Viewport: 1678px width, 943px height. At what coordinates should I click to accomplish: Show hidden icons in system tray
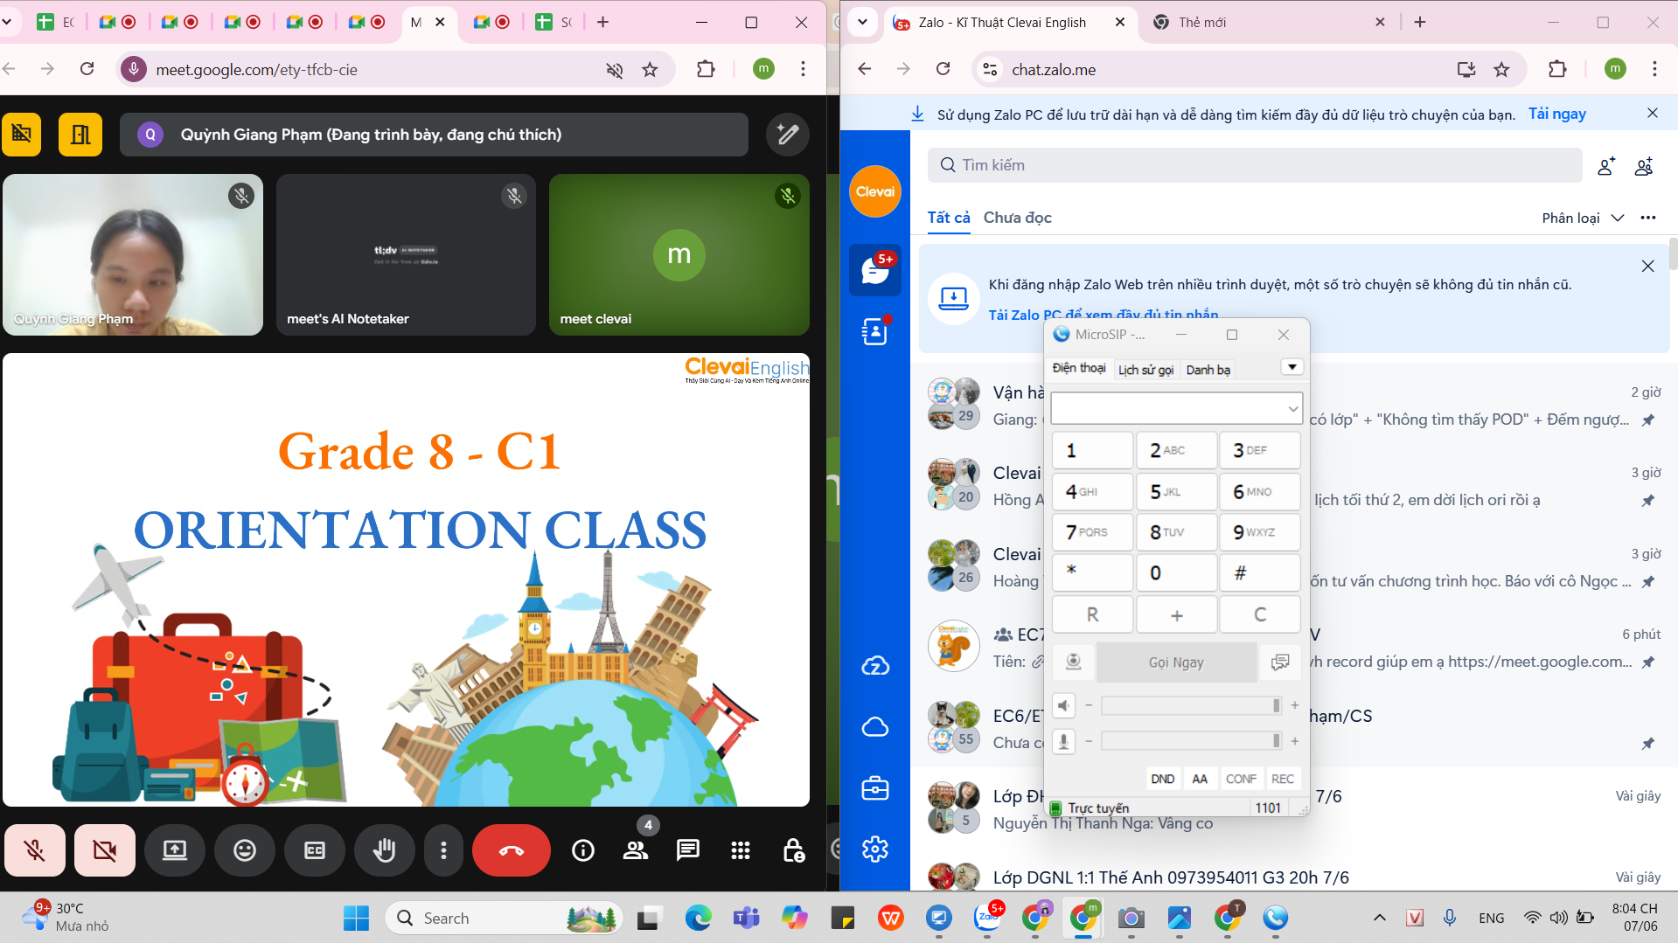point(1379,918)
